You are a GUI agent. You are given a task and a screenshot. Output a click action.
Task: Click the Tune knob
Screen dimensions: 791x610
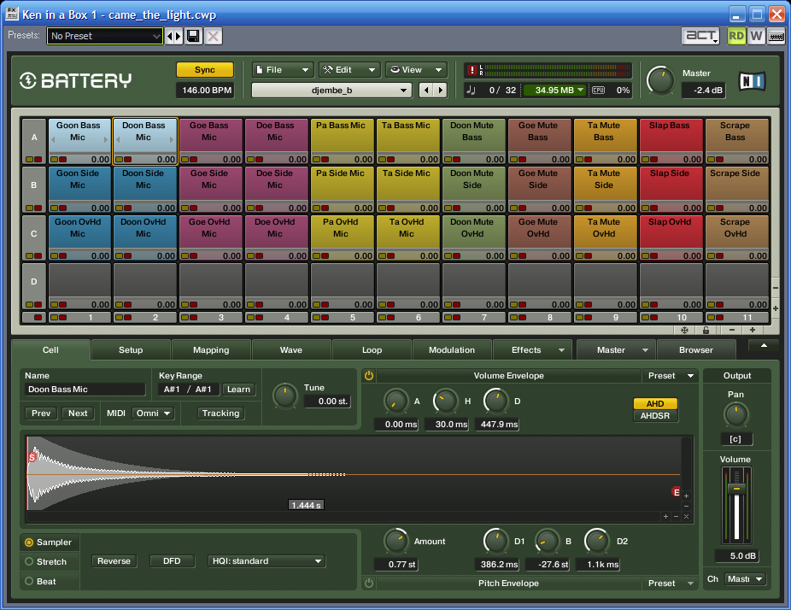pos(285,396)
